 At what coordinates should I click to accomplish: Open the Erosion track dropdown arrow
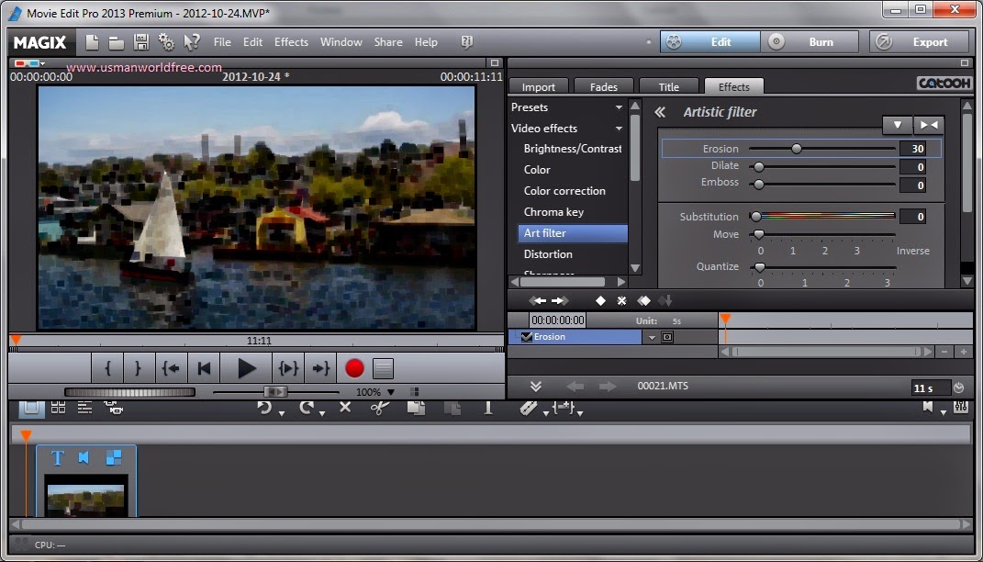click(652, 337)
